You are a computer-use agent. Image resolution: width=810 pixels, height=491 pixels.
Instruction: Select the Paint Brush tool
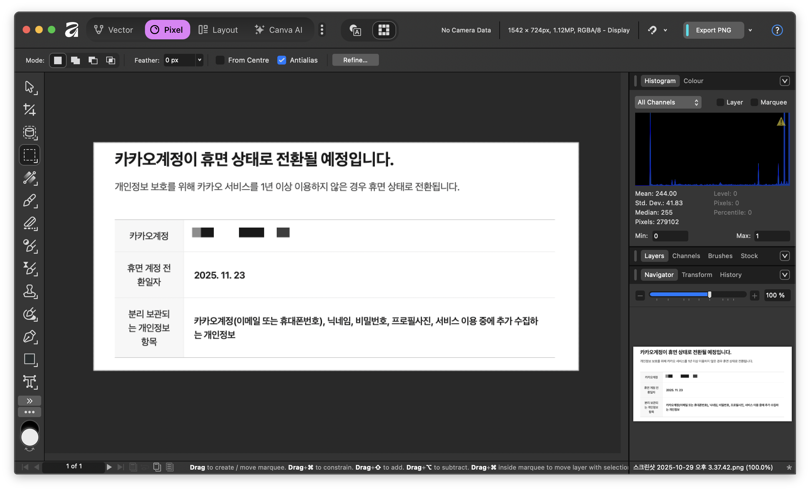[30, 200]
